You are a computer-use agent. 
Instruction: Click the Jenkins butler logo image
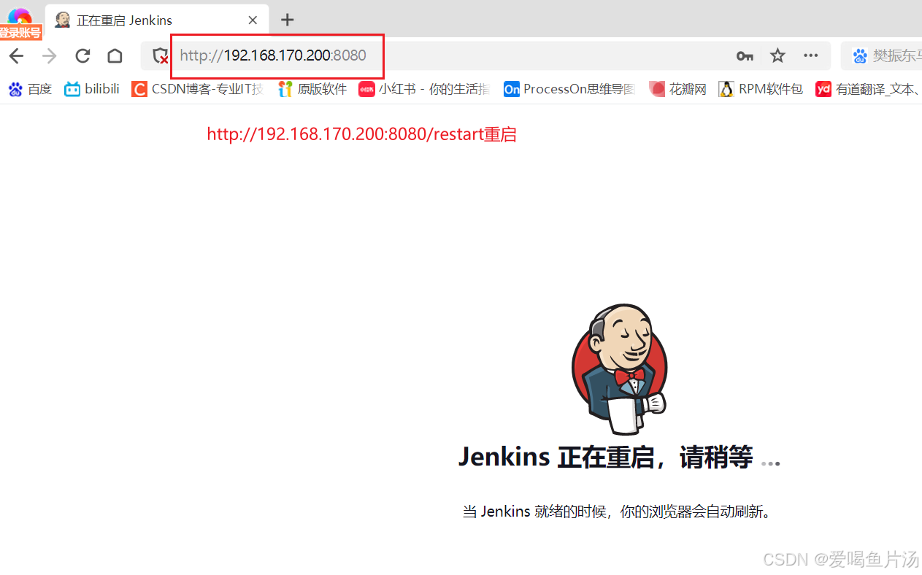point(619,369)
